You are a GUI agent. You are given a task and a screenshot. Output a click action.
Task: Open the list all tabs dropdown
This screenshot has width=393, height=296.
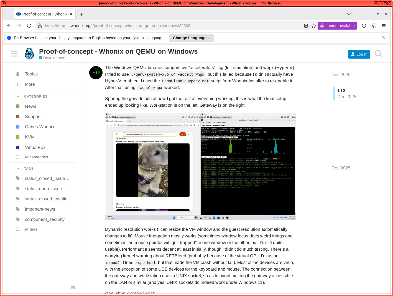349,14
